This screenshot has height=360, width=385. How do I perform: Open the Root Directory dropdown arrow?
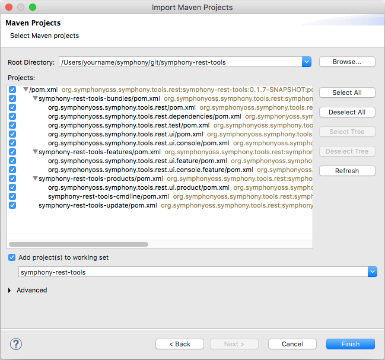(307, 62)
